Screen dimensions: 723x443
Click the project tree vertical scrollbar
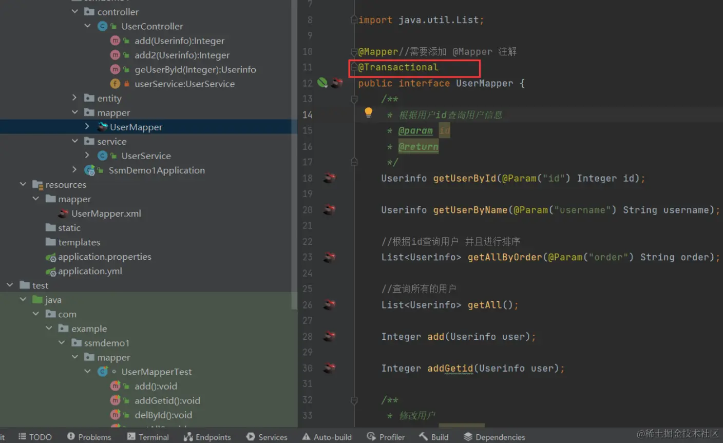(x=294, y=155)
